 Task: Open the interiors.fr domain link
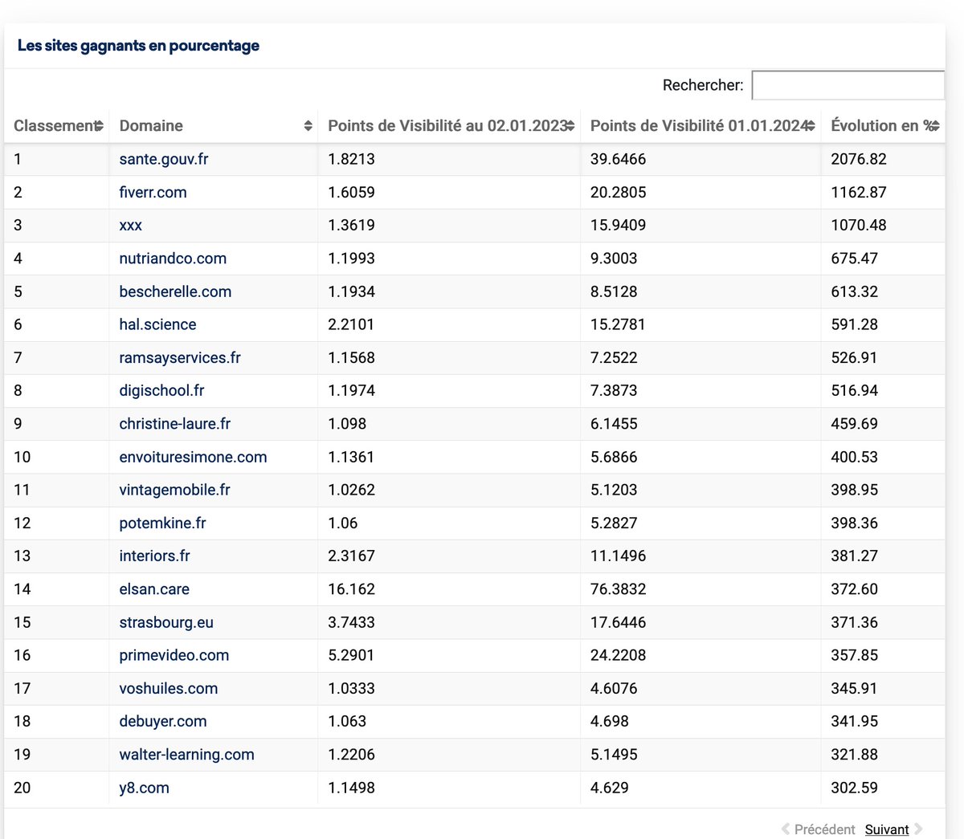tap(154, 556)
